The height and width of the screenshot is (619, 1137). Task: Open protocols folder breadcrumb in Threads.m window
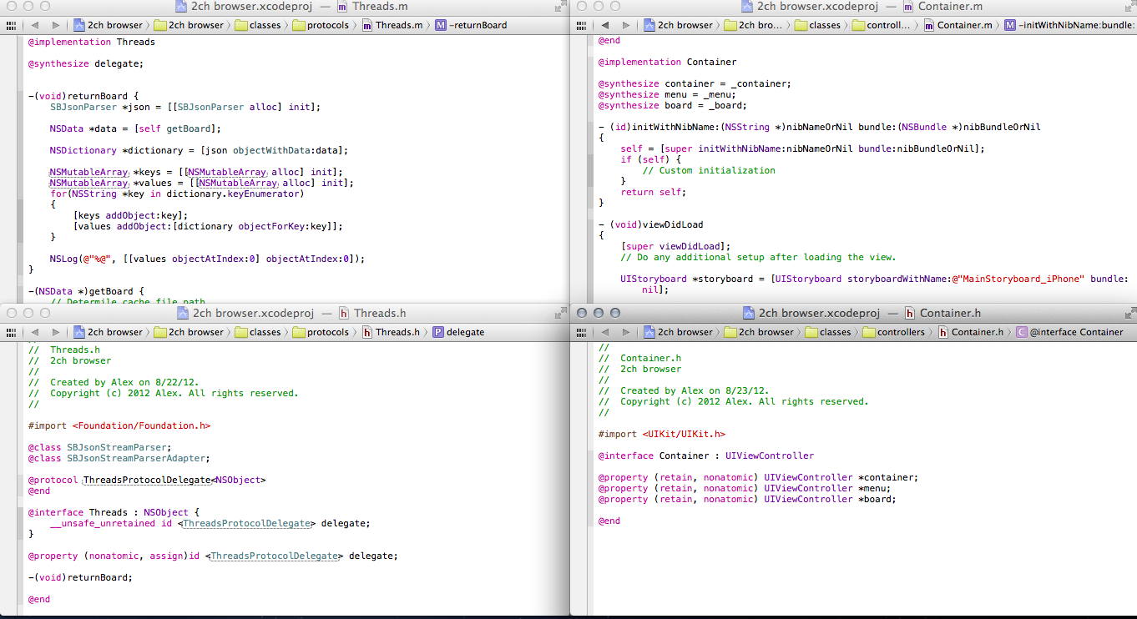(321, 25)
